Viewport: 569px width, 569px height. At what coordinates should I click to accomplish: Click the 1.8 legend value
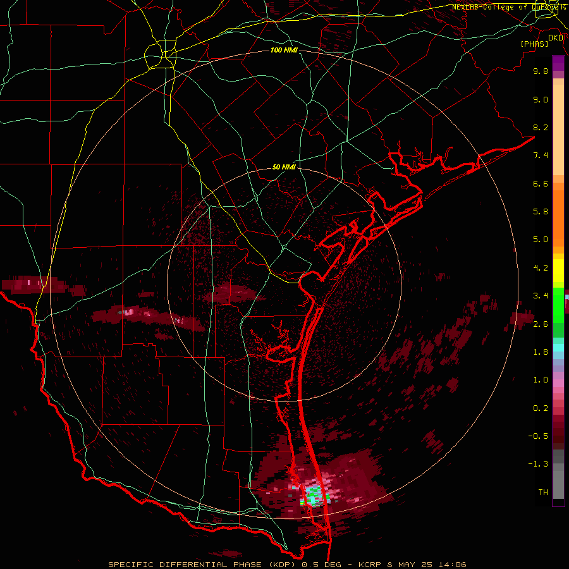541,352
